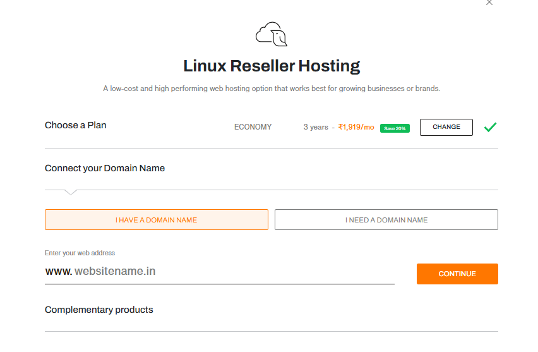Click the Linux Reseller Hosting title

(272, 66)
